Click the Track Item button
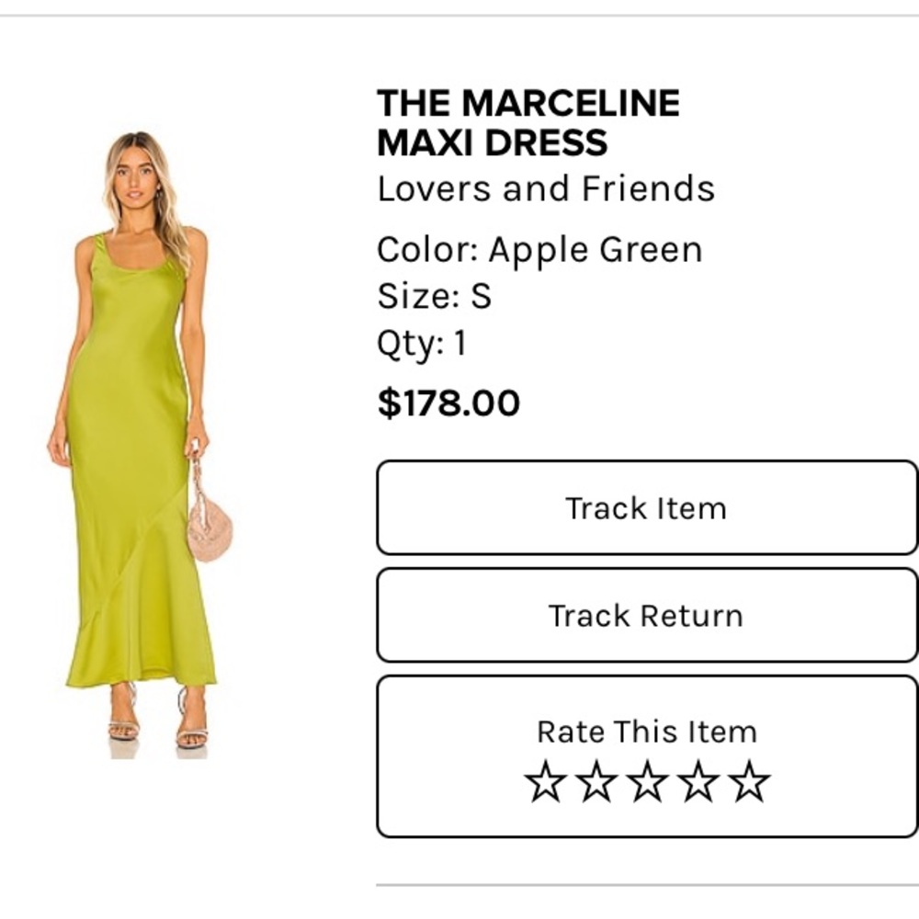Screen dimensions: 919x919 (x=646, y=508)
